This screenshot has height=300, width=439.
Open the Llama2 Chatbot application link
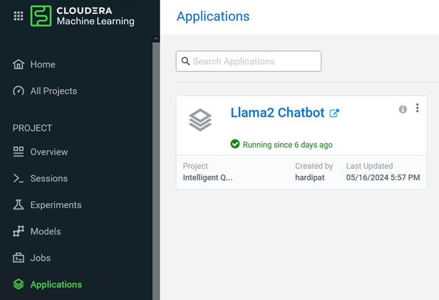tap(277, 113)
